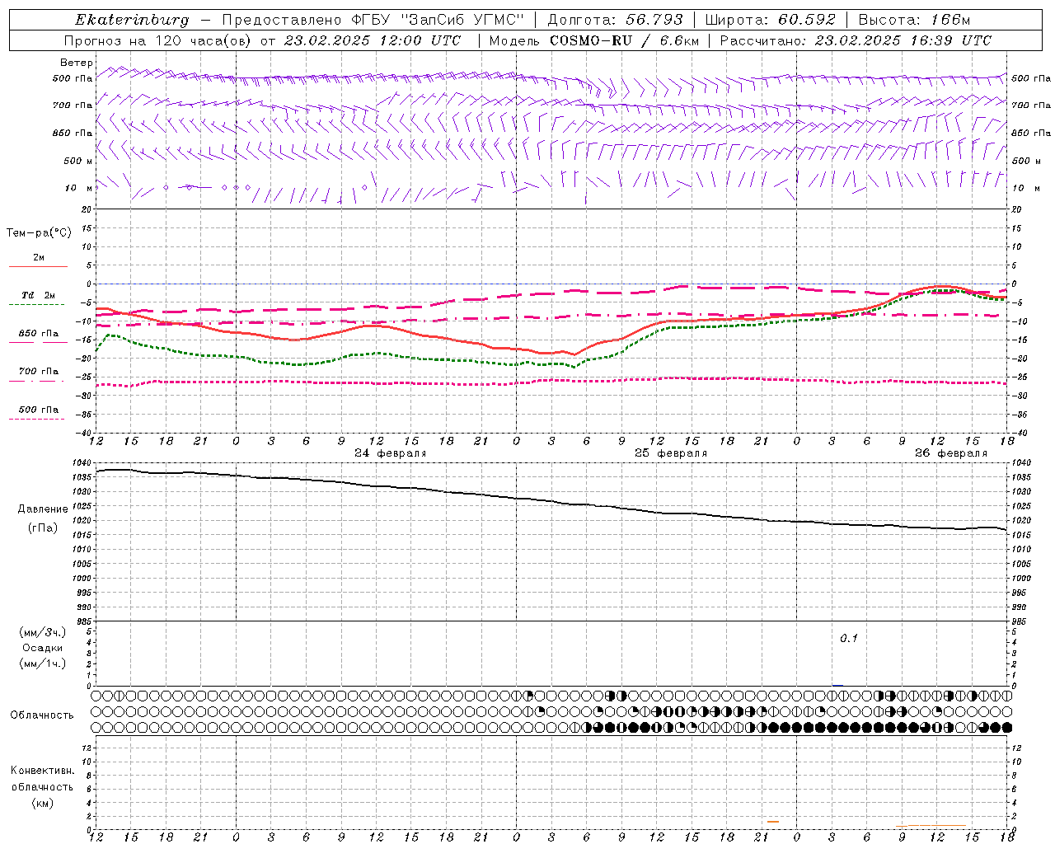Click the dashed line sample under Td 2м
The height and width of the screenshot is (844, 1055).
(x=37, y=304)
